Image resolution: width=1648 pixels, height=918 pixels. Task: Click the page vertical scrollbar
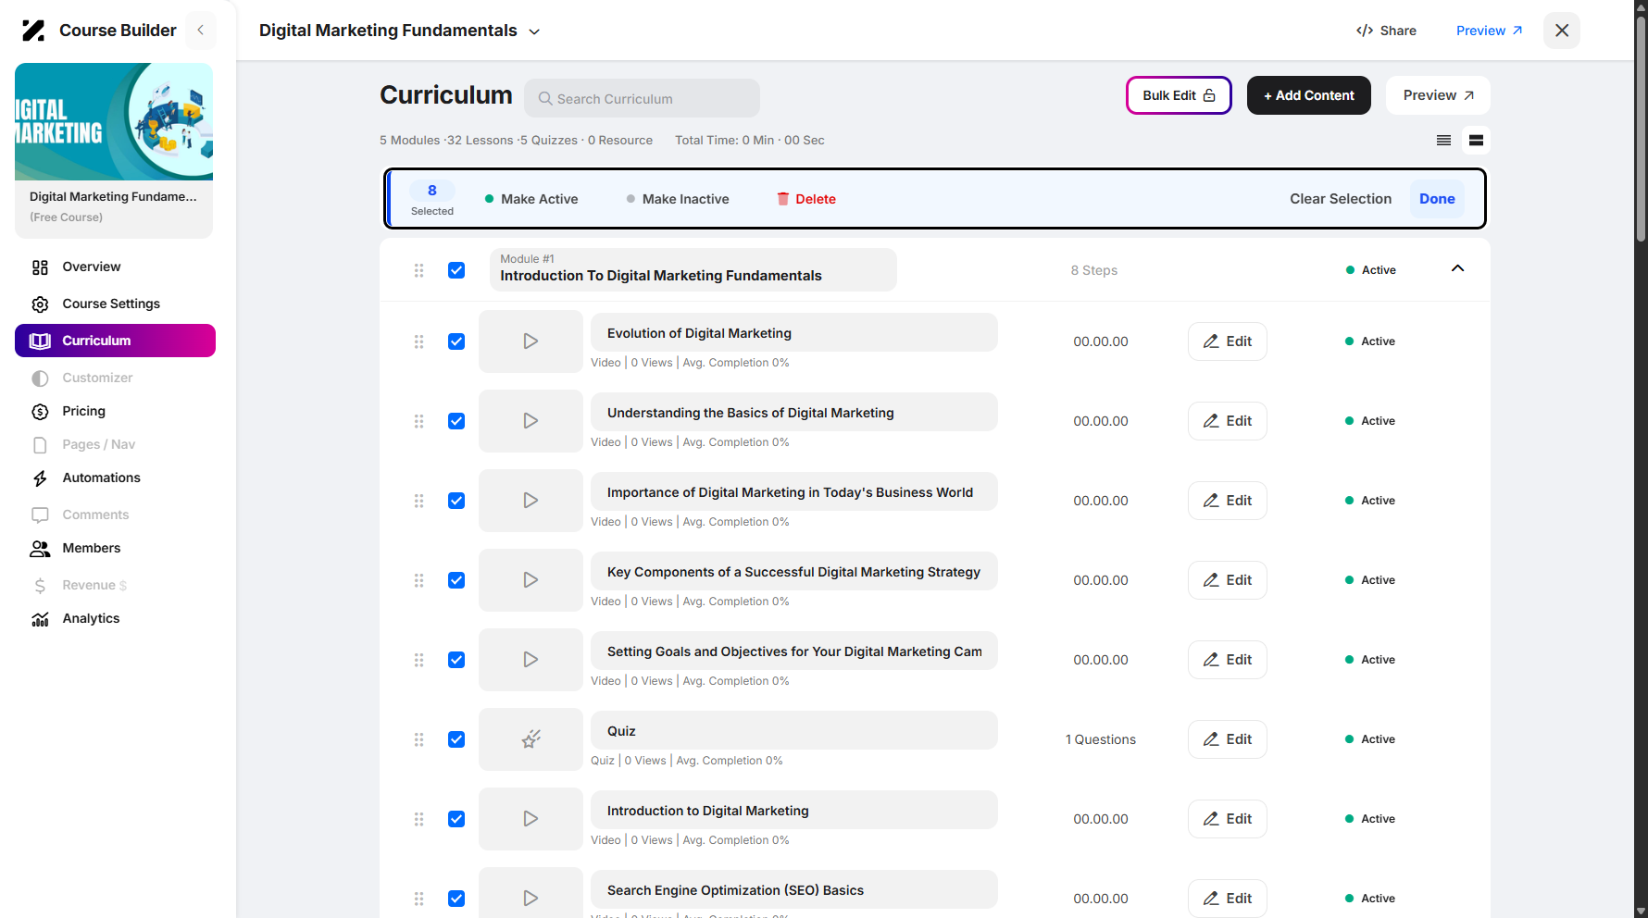click(1641, 130)
